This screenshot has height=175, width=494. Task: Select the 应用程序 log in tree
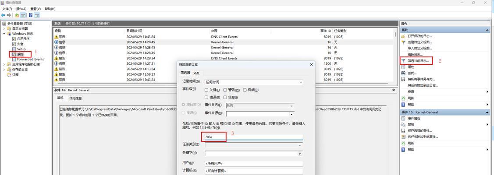23,38
